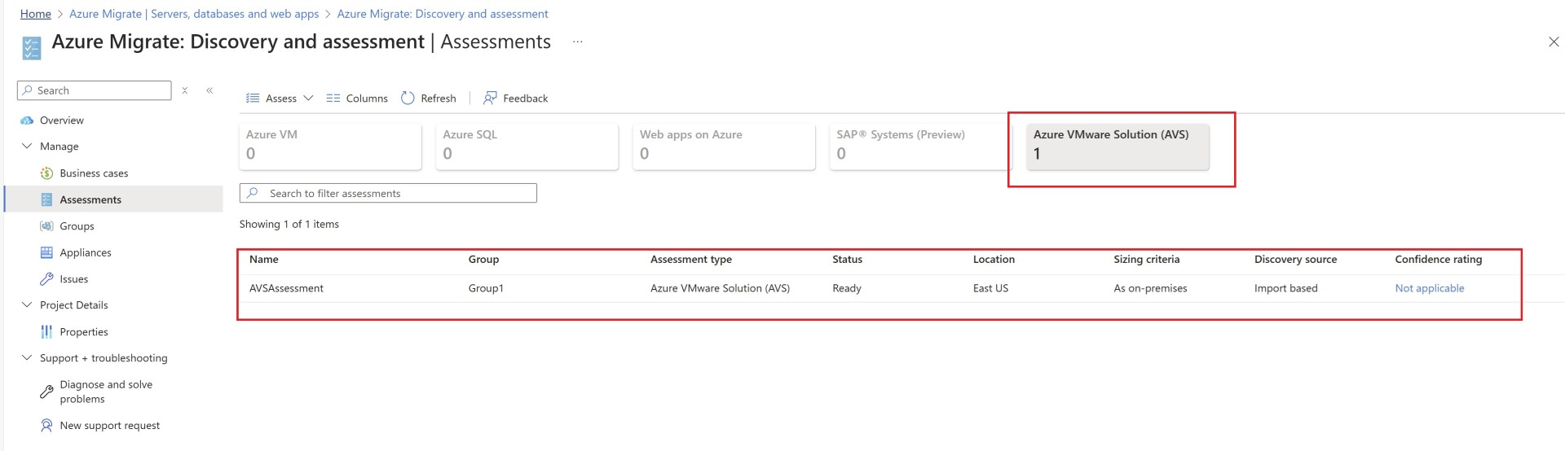The height and width of the screenshot is (451, 1565).
Task: Click the New support request icon
Action: pos(46,426)
